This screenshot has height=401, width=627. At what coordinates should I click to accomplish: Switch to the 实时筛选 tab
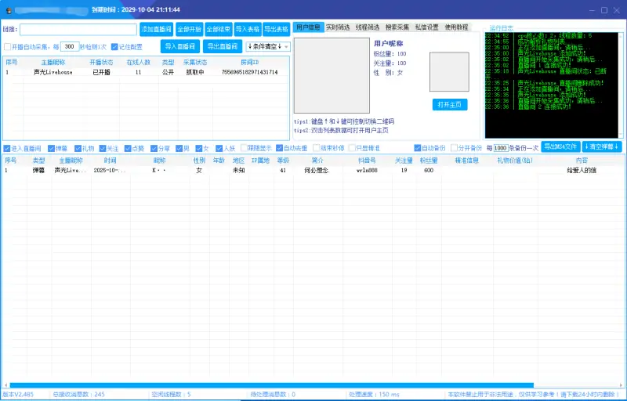[338, 27]
